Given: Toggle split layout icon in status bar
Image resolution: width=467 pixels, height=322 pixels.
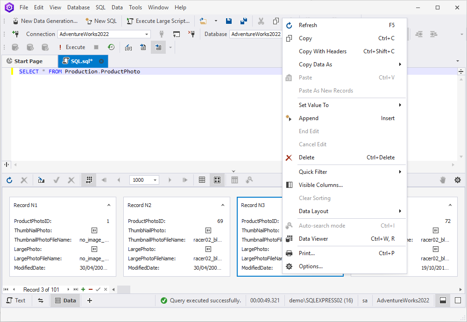Looking at the screenshot, I should [443, 301].
